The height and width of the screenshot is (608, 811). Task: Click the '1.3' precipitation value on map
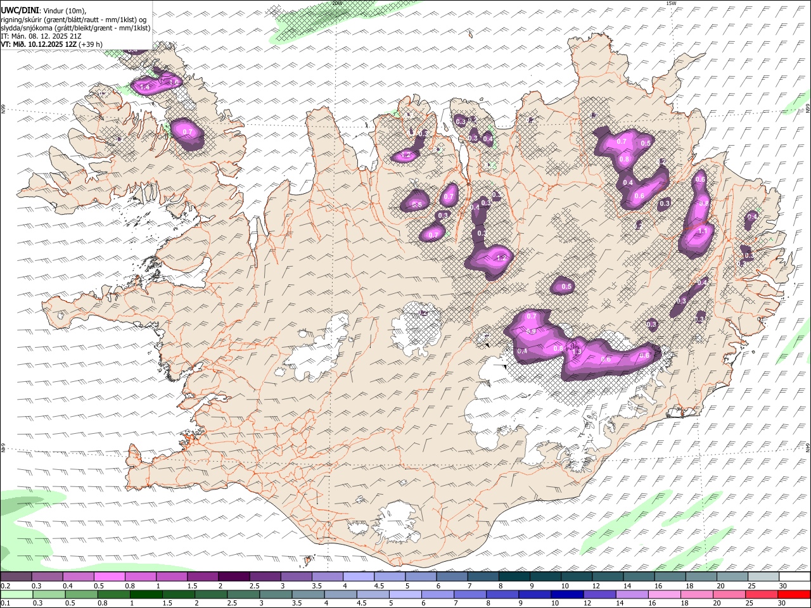tap(577, 351)
